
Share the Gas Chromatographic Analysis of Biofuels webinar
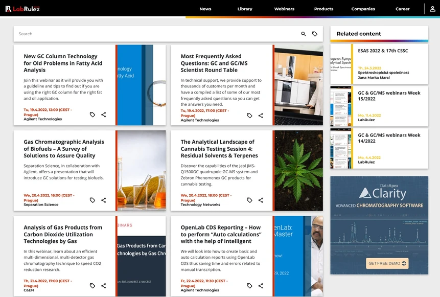pyautogui.click(x=104, y=200)
